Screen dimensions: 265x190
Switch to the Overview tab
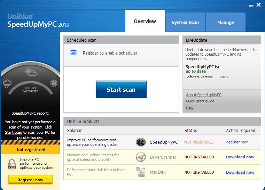coord(145,21)
